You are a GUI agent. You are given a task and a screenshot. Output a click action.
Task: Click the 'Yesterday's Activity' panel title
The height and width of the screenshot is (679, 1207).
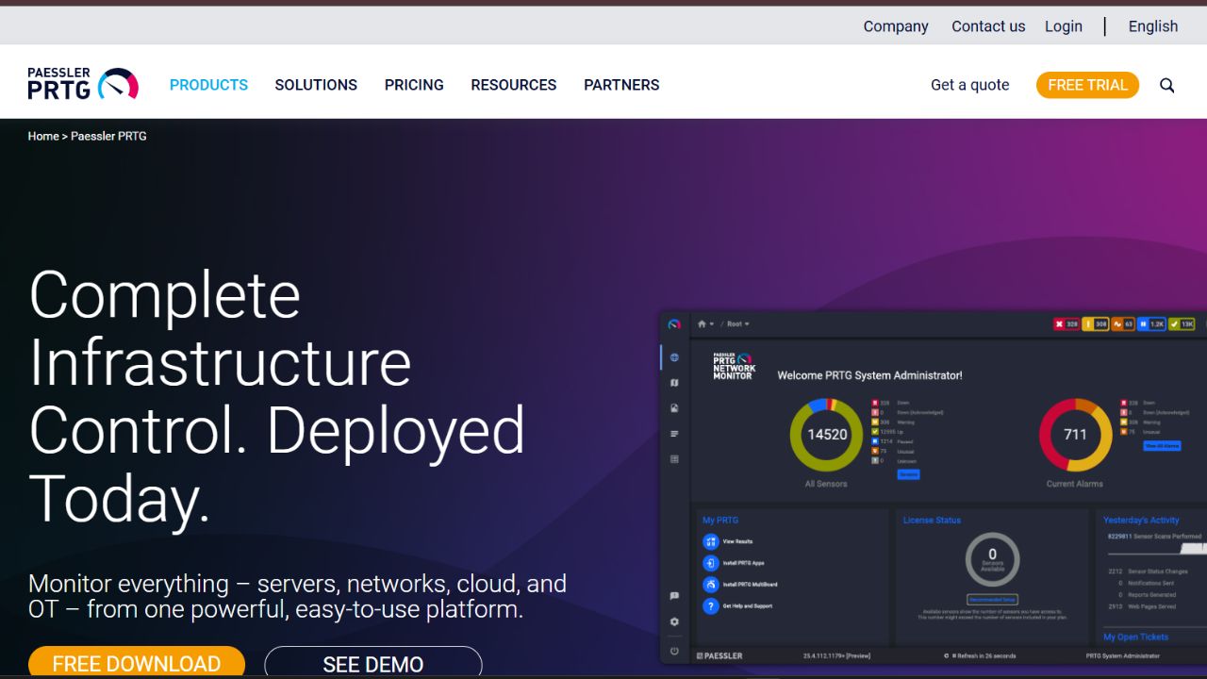[x=1141, y=521]
